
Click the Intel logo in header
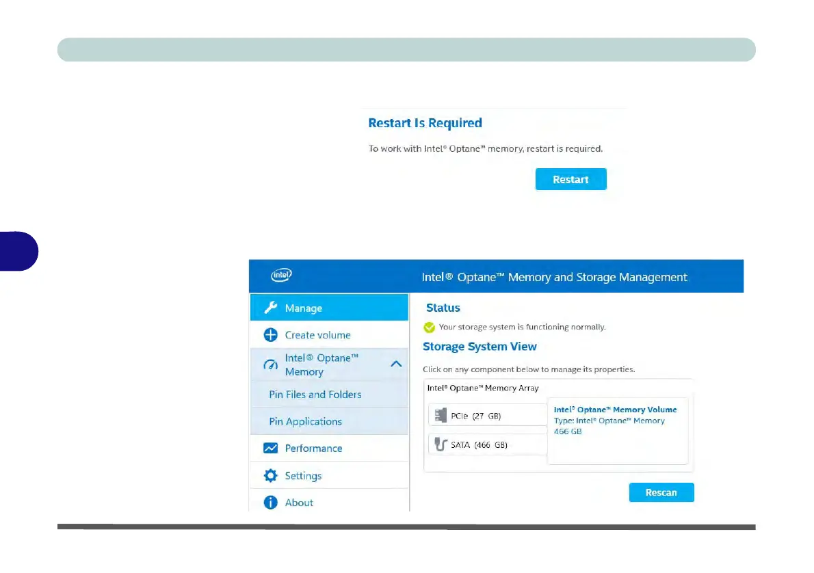(281, 275)
